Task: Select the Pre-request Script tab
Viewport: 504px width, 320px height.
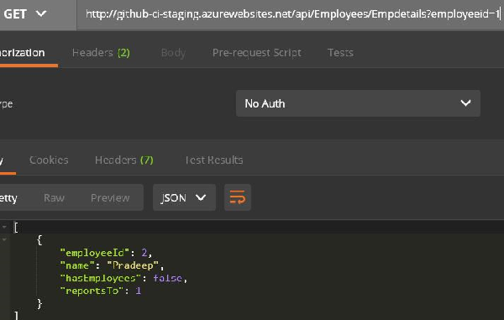Action: point(257,53)
